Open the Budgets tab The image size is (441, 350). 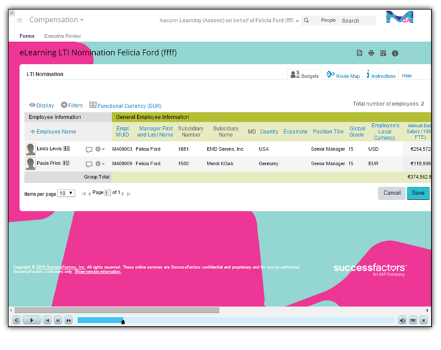(x=304, y=76)
